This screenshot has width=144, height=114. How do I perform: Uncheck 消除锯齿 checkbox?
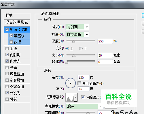83,97
